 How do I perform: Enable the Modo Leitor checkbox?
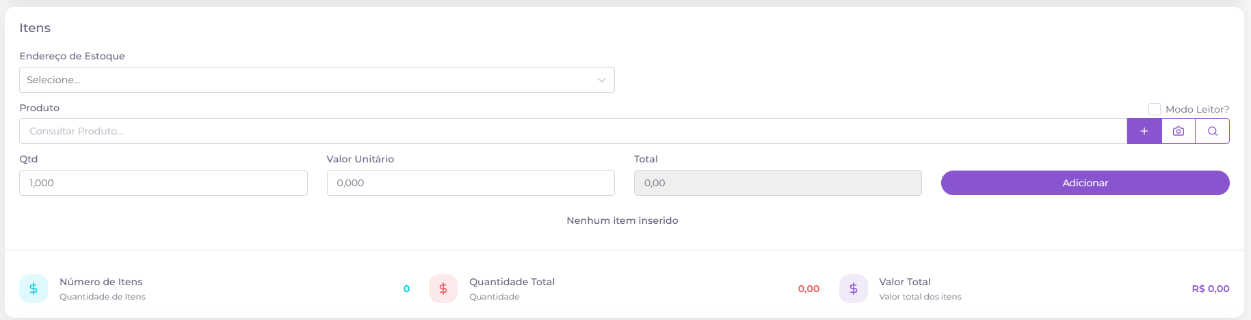click(x=1155, y=109)
